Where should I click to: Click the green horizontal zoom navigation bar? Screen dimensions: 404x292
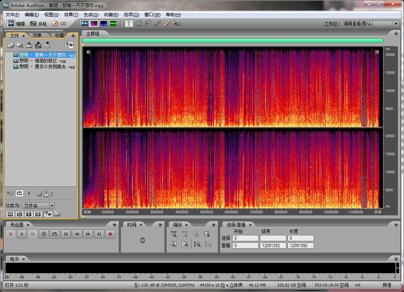coord(233,40)
